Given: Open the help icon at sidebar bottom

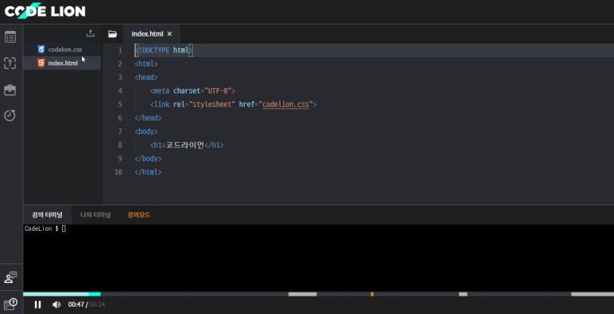Looking at the screenshot, I should pos(10,304).
